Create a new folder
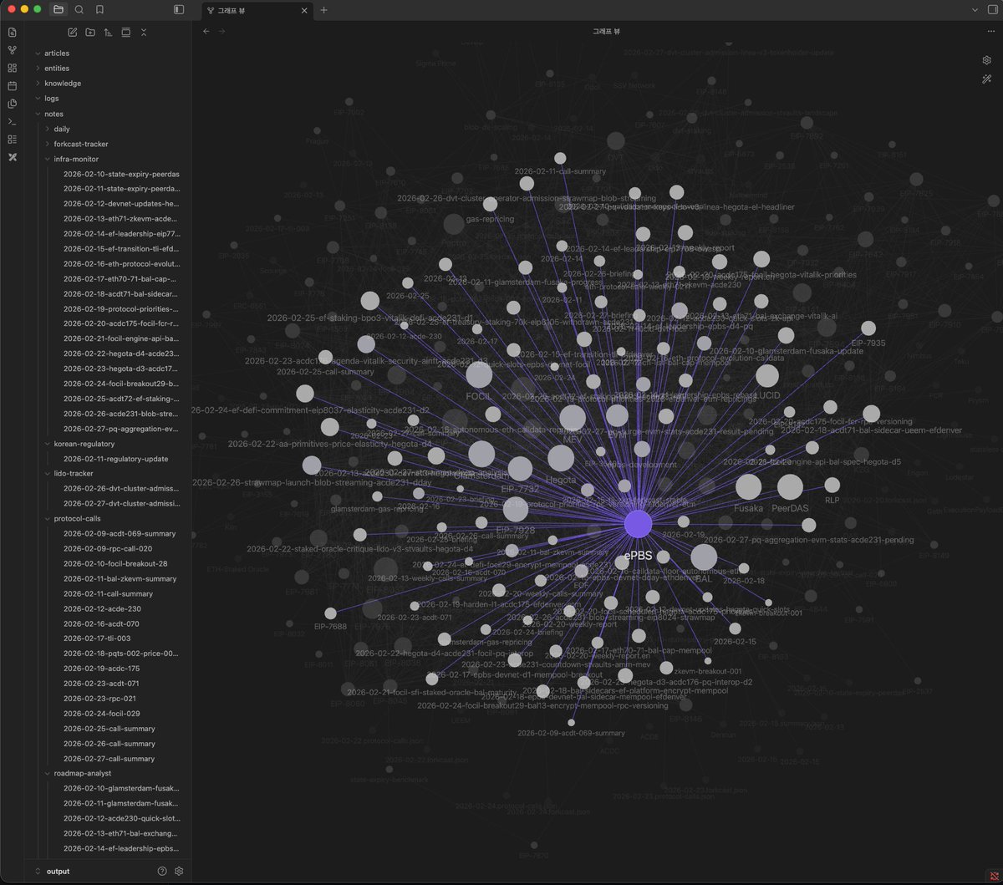1003x885 pixels. [90, 32]
